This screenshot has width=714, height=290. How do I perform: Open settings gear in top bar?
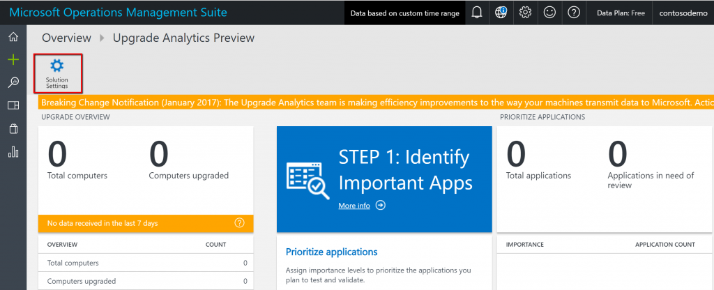coord(526,13)
